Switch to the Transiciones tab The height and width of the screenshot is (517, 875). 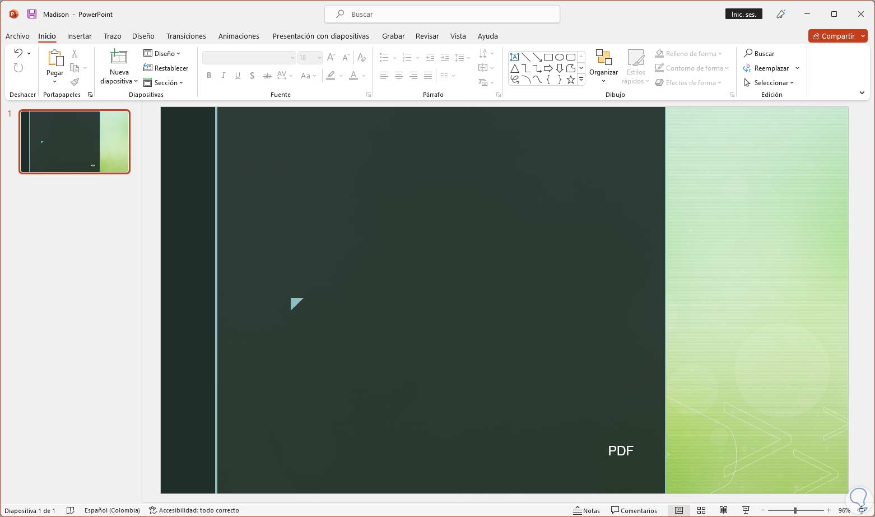186,36
